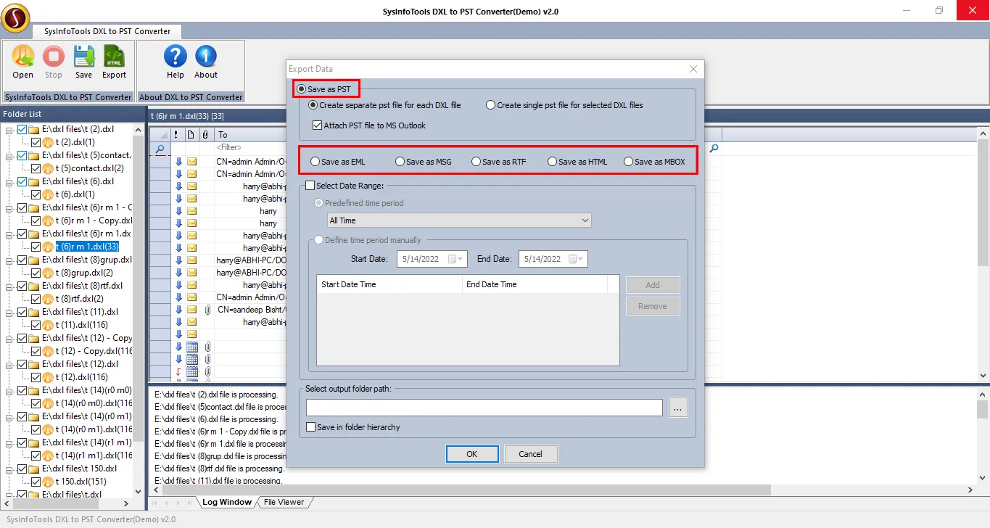Choose Create single pst file for selected DXL files
The height and width of the screenshot is (528, 990).
click(491, 105)
